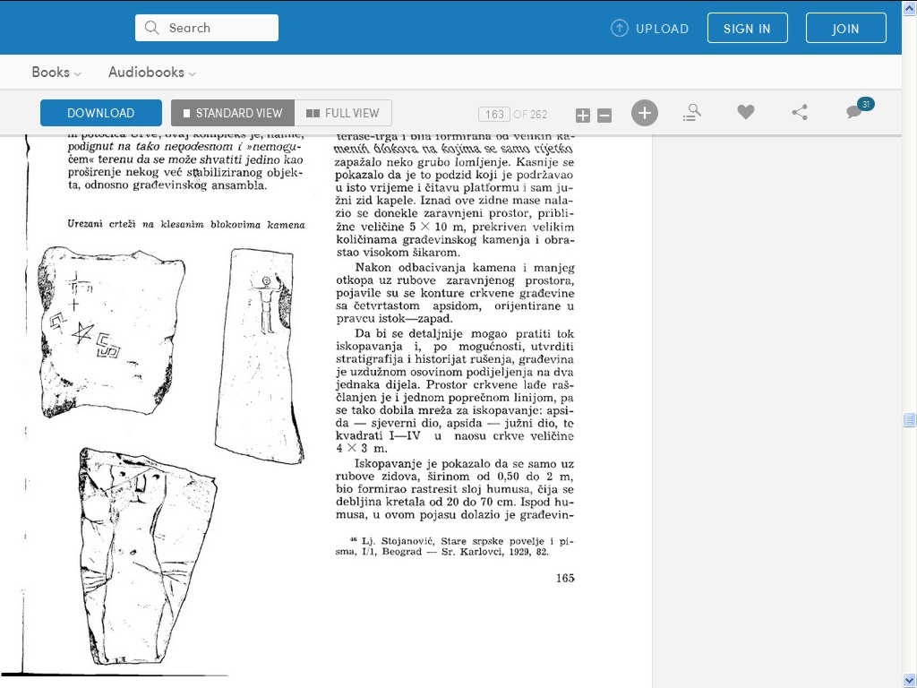Click the upload arrow circle icon

[x=620, y=28]
